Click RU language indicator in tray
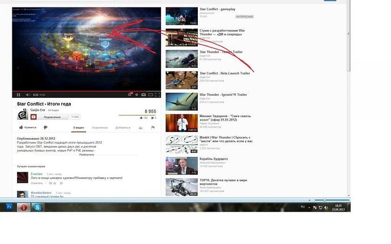391x244 pixels. pos(303,207)
